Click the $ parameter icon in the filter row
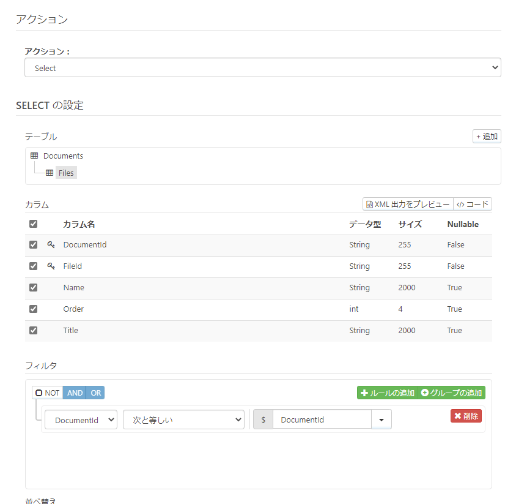 point(262,419)
